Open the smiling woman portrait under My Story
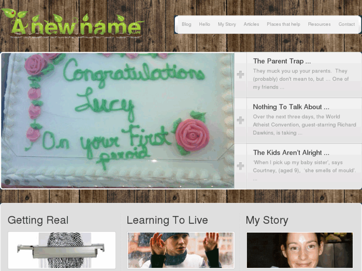Image resolution: width=362 pixels, height=271 pixels. [x=300, y=250]
